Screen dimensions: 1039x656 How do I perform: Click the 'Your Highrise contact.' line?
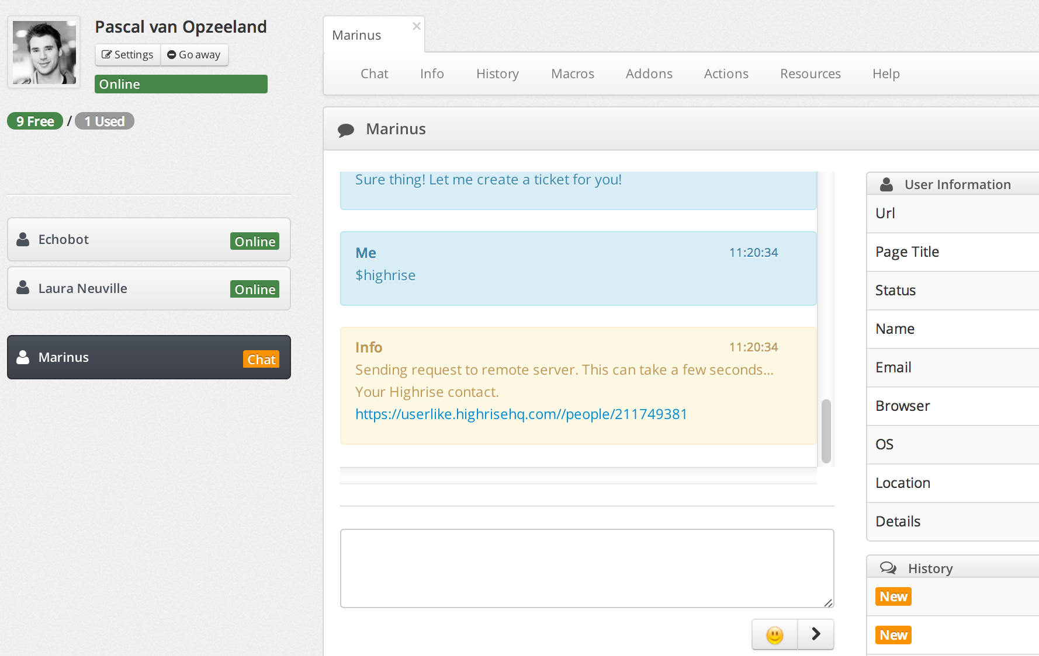click(427, 392)
